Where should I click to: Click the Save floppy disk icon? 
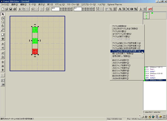tap(11, 9)
